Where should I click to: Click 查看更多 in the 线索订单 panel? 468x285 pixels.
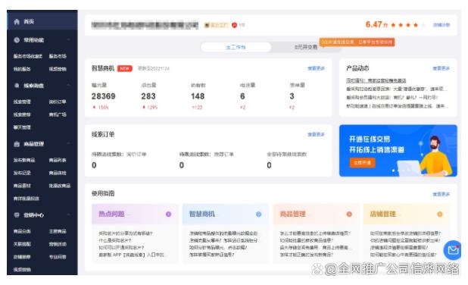click(x=316, y=134)
